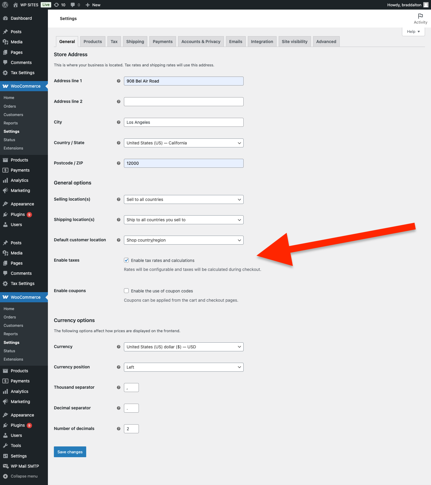Switch to the Shipping settings tab
Screen dimensions: 431x485
pos(135,42)
